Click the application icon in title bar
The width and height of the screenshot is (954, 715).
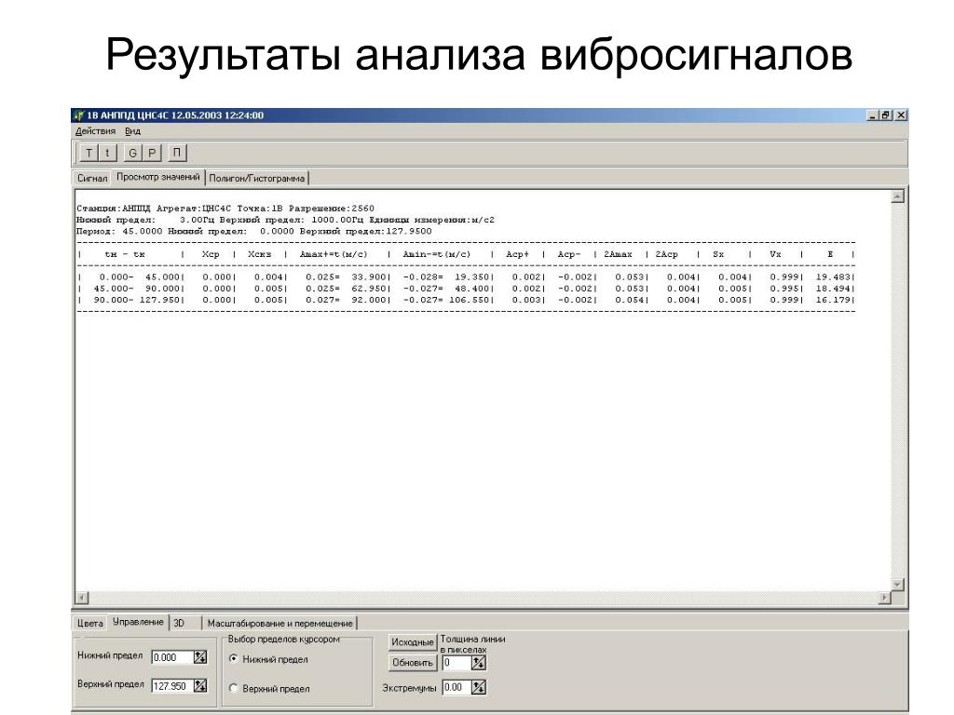click(78, 115)
